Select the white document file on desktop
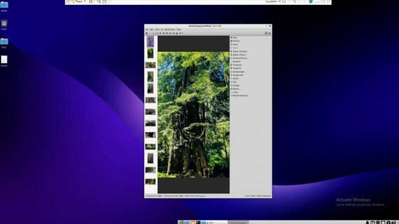Viewport: 399px width, 224px height. (4, 61)
